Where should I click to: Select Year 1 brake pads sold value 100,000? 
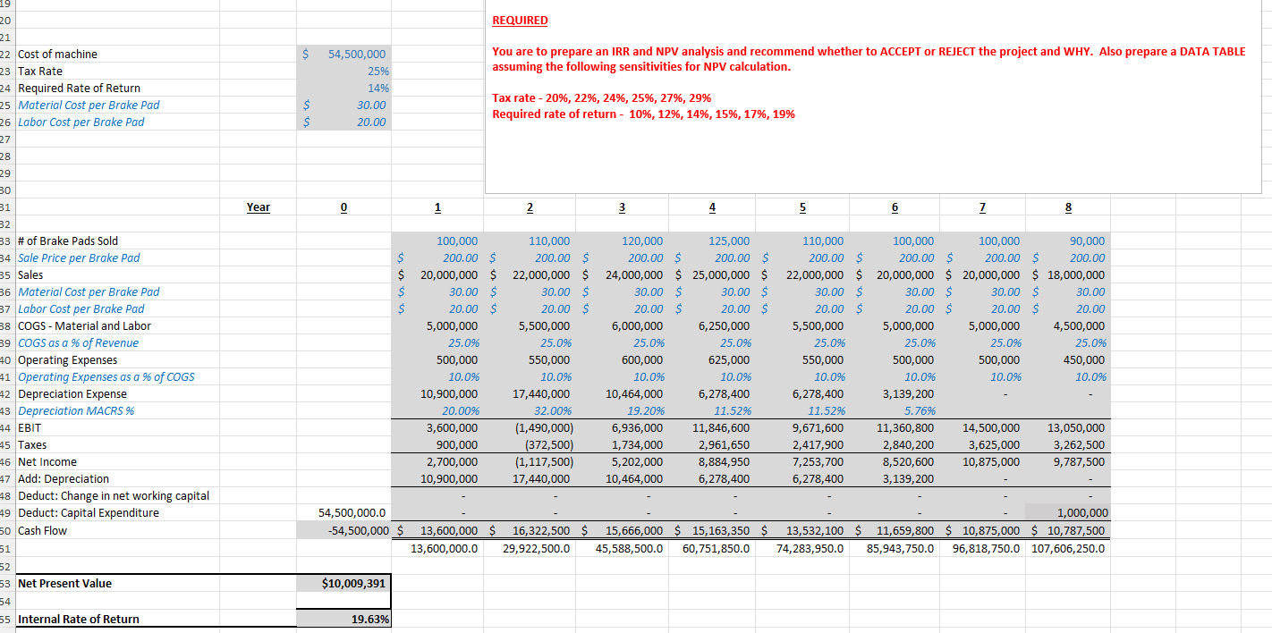[x=437, y=241]
